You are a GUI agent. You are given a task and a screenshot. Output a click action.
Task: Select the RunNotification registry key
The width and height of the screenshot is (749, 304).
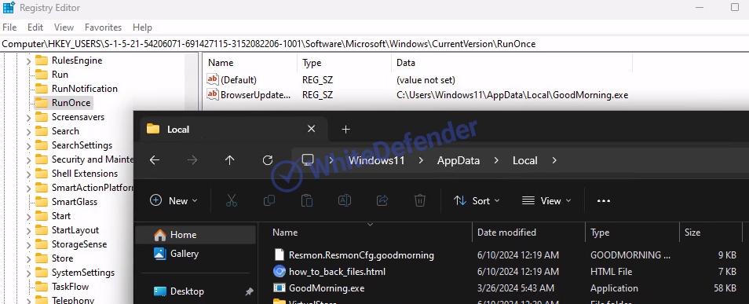tap(85, 89)
